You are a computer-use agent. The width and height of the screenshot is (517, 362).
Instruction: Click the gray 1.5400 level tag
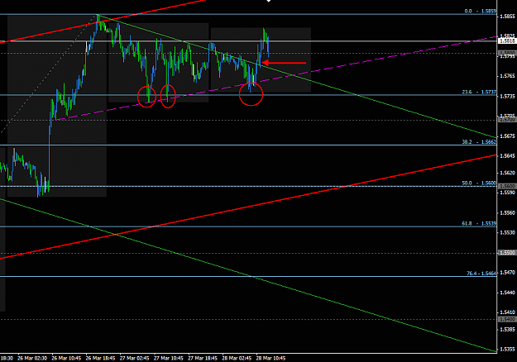click(507, 319)
